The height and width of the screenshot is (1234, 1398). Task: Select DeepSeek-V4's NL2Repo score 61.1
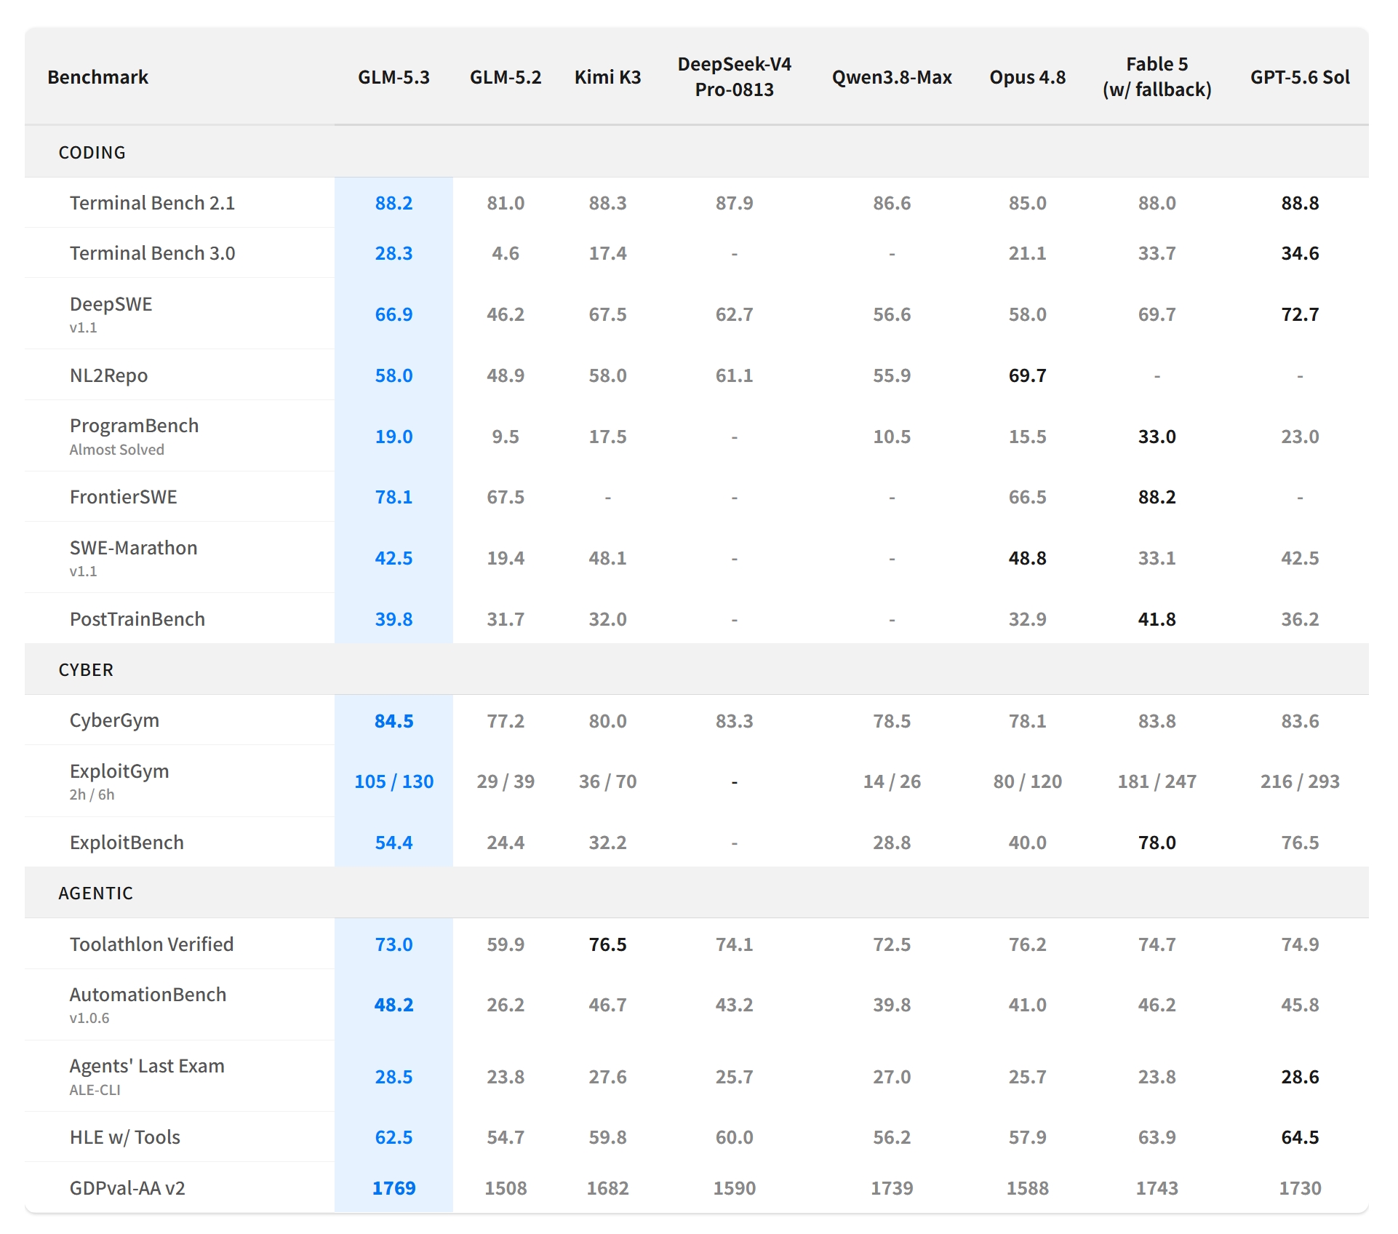coord(734,375)
